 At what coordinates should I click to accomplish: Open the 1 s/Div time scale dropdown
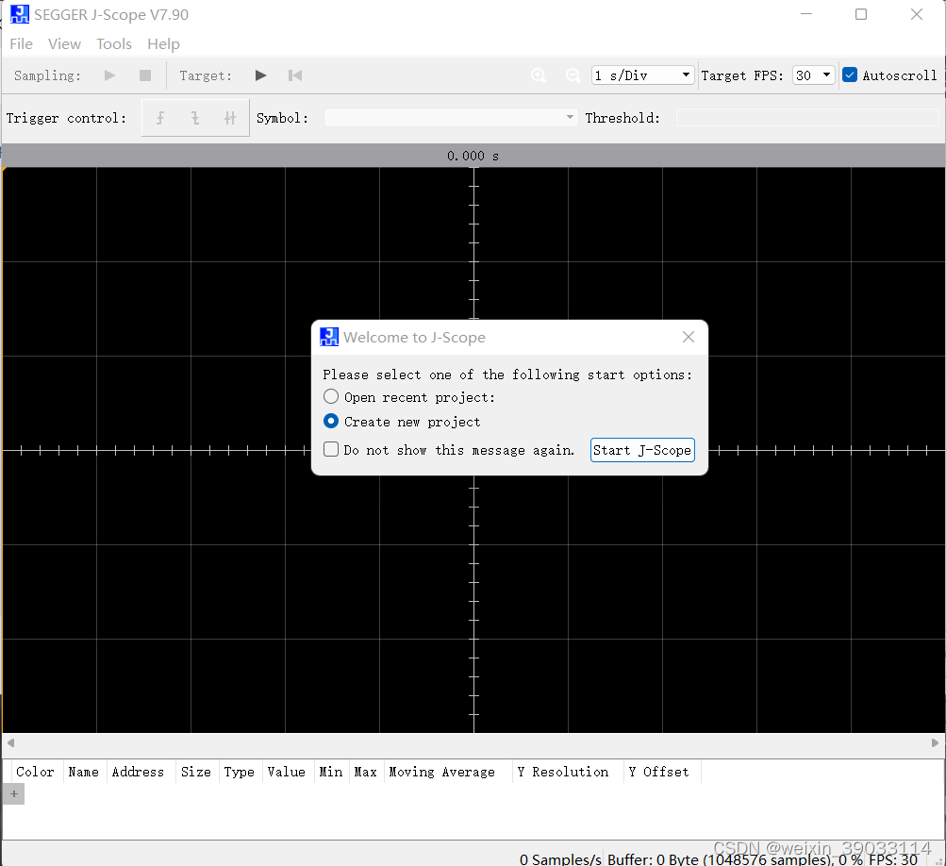[642, 75]
